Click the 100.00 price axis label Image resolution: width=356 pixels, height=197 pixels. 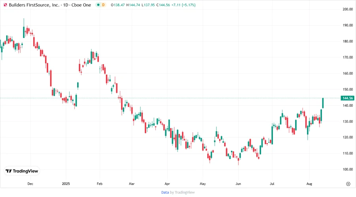pos(348,169)
